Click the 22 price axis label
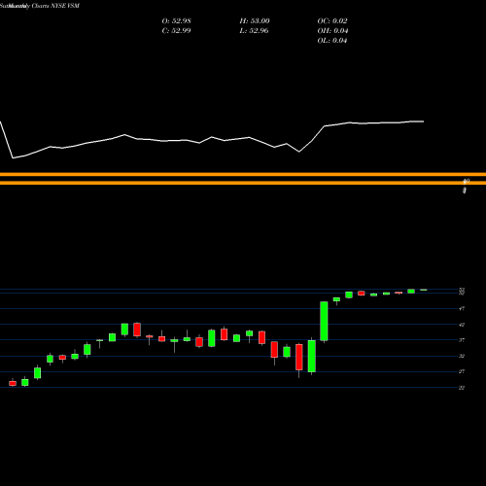Viewport: 486px width, 486px height. (x=462, y=388)
